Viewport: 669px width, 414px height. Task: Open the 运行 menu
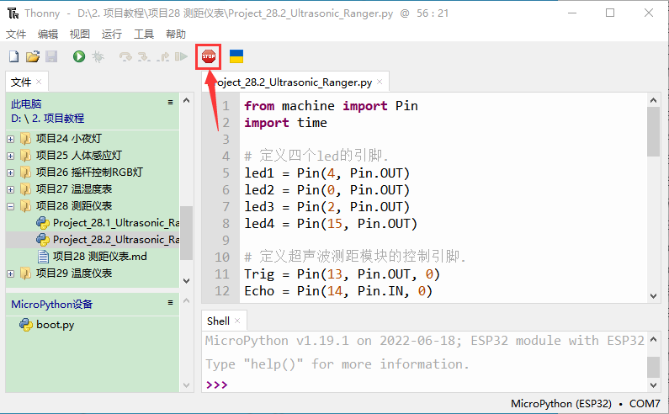click(111, 34)
